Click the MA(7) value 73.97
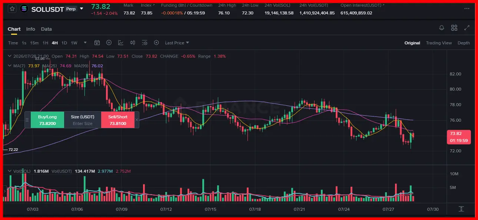The height and width of the screenshot is (220, 478). (x=34, y=65)
